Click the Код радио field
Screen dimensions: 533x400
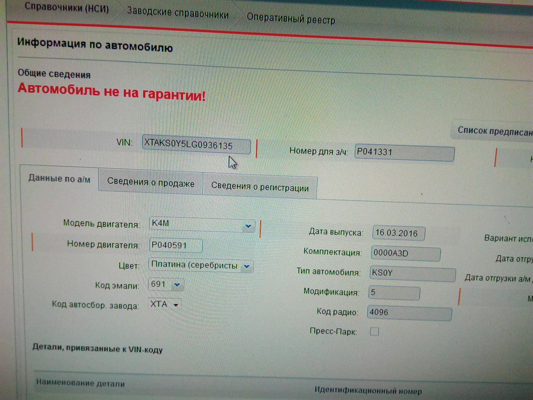409,313
